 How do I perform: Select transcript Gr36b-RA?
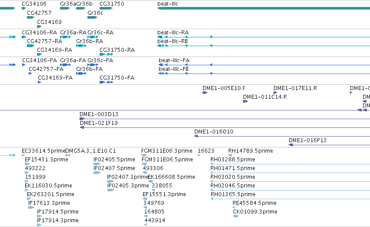coord(81,46)
